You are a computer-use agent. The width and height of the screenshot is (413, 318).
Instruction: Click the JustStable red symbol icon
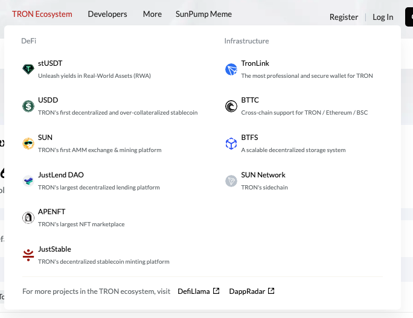[28, 255]
